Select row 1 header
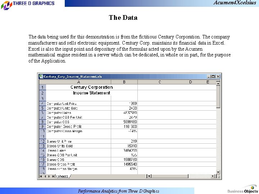The height and width of the screenshot is (194, 259). 42,87
